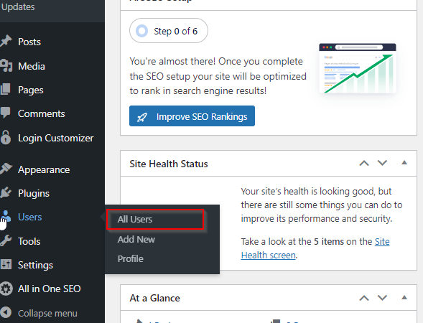
Task: Click the Improve SEO Rankings button
Action: click(x=192, y=116)
